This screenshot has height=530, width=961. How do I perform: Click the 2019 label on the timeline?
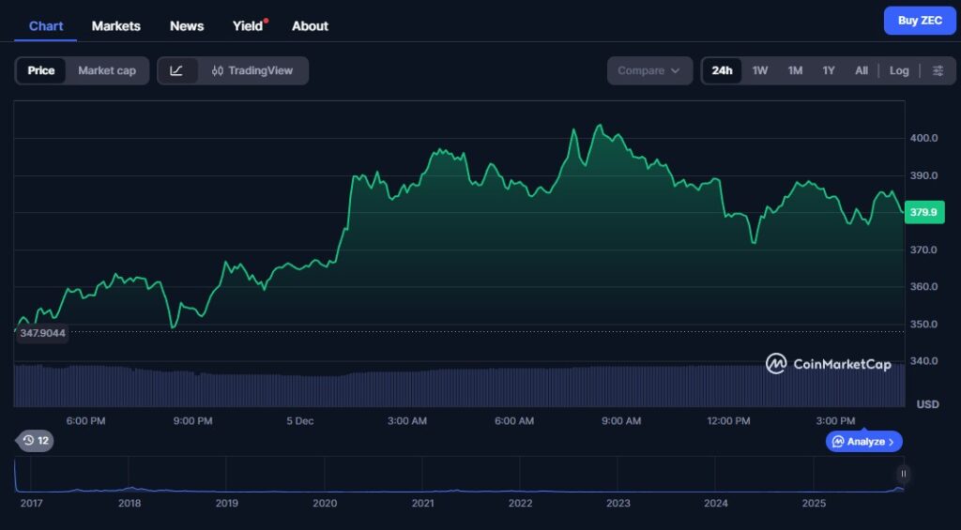(x=227, y=503)
